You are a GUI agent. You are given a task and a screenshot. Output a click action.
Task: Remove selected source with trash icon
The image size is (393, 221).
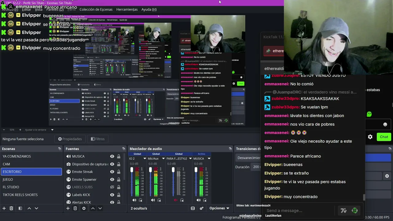(75, 208)
